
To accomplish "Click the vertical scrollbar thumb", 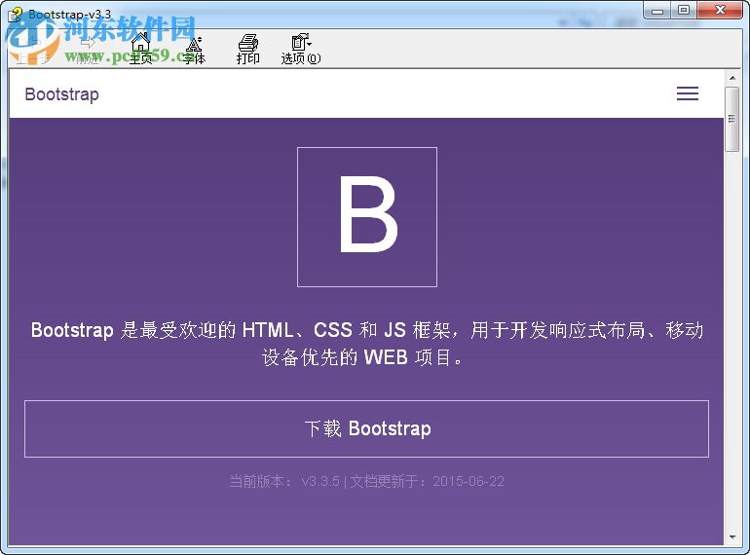I will tap(731, 119).
